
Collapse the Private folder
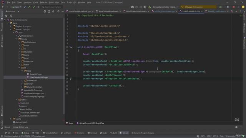click(x=16, y=39)
